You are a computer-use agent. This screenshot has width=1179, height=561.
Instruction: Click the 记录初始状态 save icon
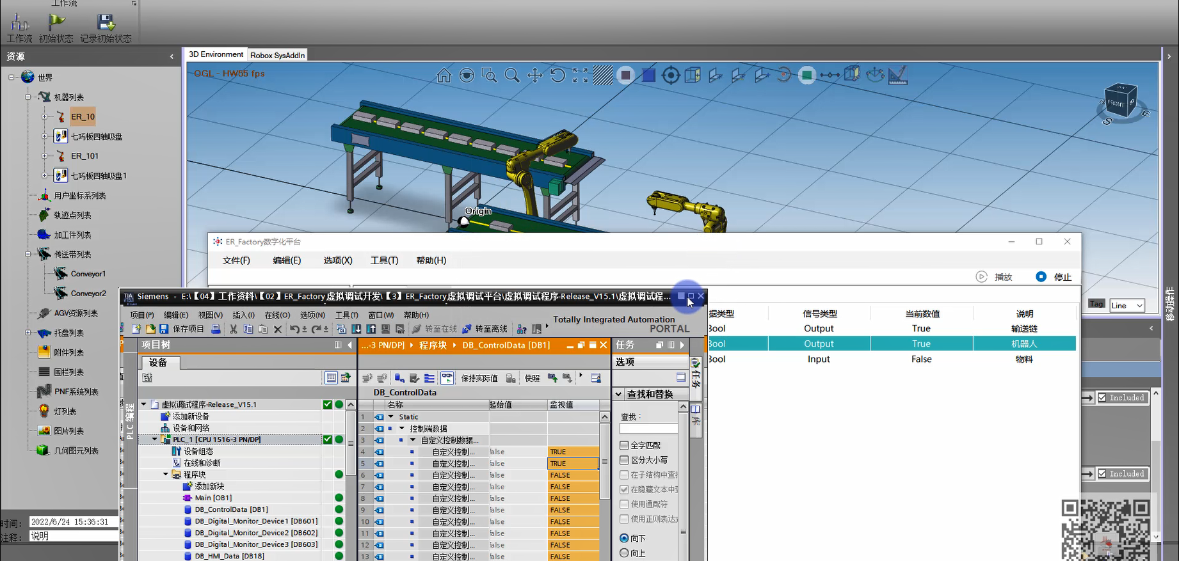pyautogui.click(x=106, y=24)
